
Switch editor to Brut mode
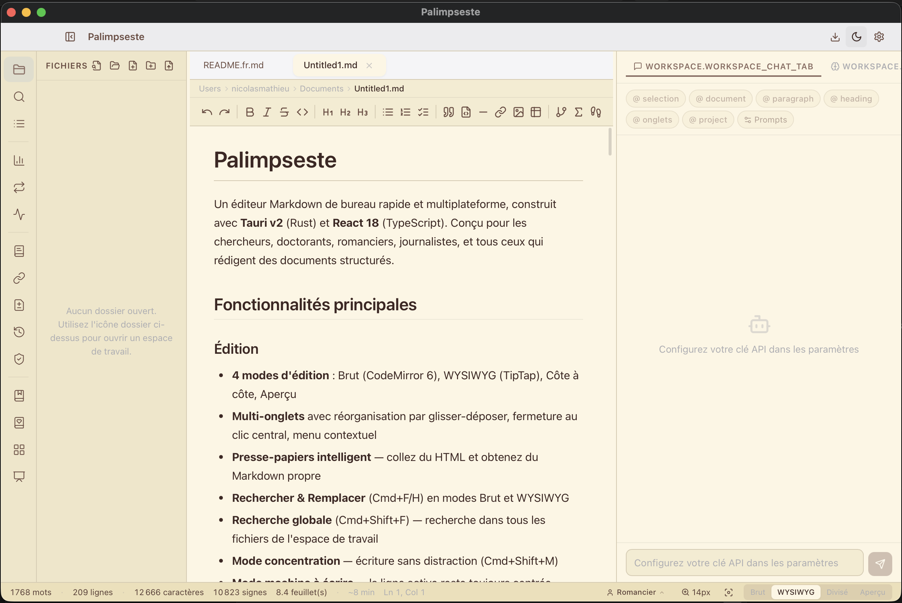click(757, 592)
